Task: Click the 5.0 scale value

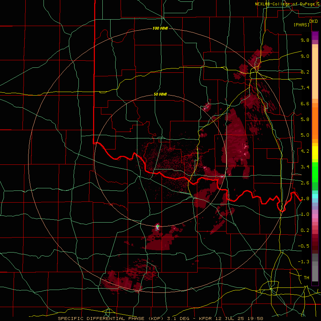Action: pyautogui.click(x=305, y=135)
